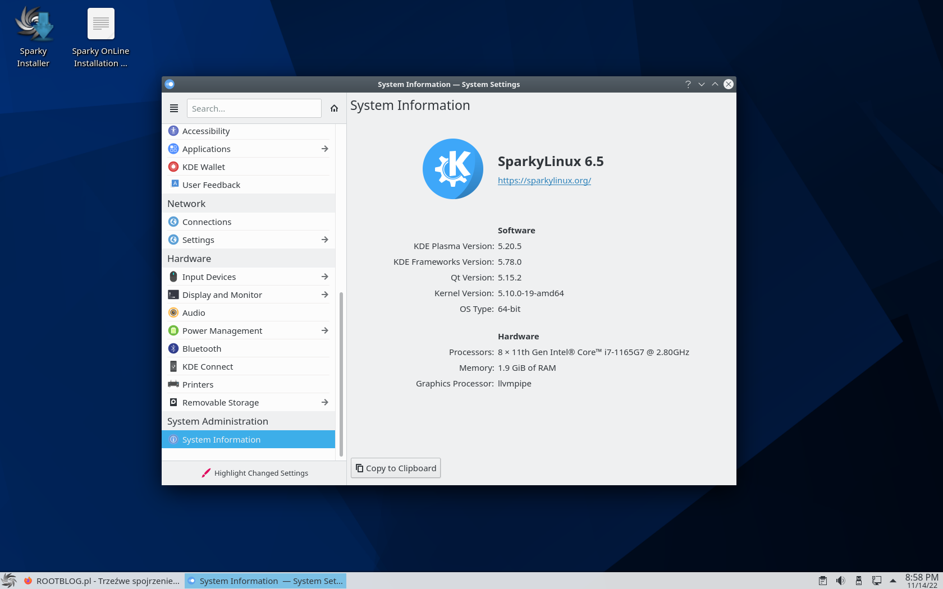Viewport: 943px width, 589px height.
Task: Select KDE Connect in sidebar
Action: pos(207,366)
